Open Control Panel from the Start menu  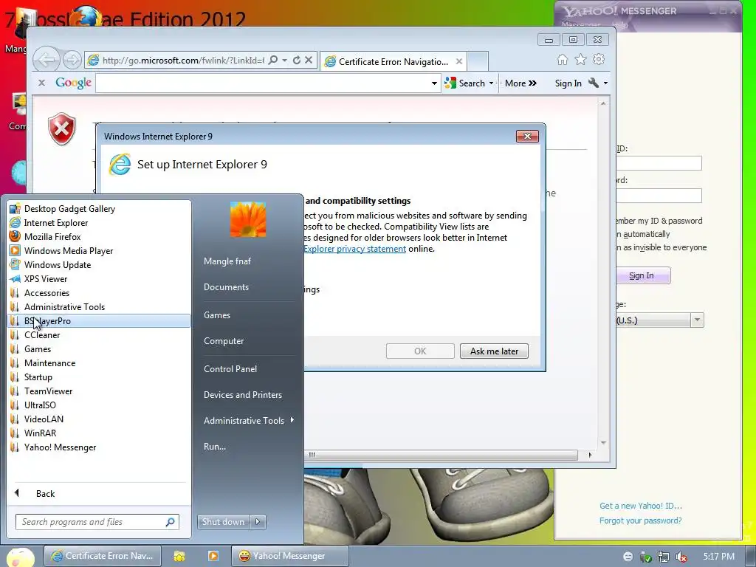tap(230, 369)
